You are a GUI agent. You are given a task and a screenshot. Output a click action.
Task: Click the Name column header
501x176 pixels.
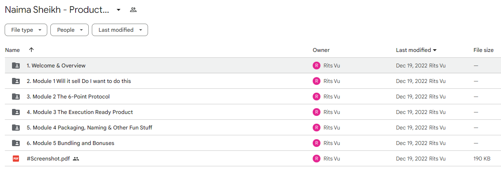tap(12, 50)
